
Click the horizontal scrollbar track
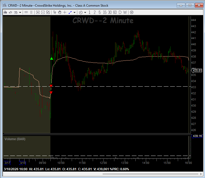click(150, 174)
